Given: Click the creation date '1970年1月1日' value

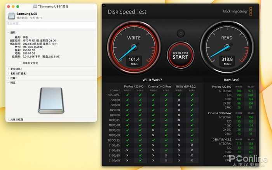Looking at the screenshot, I should (x=39, y=40).
